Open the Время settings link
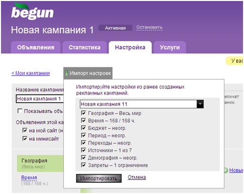The height and width of the screenshot is (194, 244). click(29, 177)
